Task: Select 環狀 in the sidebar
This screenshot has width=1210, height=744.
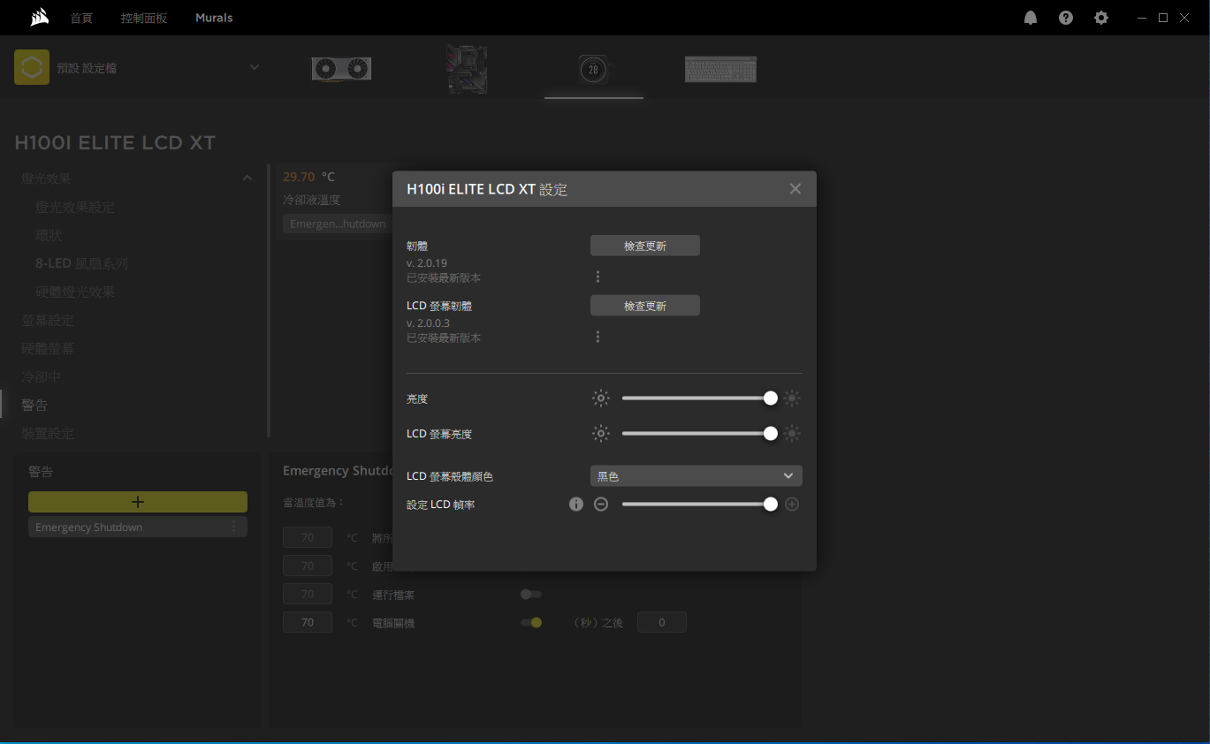Action: (49, 235)
